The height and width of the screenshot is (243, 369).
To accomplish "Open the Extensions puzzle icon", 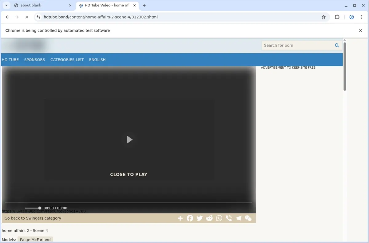I will (x=337, y=17).
